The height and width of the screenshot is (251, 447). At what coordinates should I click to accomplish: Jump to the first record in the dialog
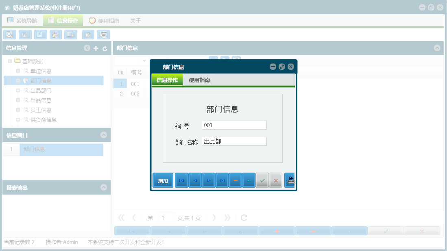181,180
